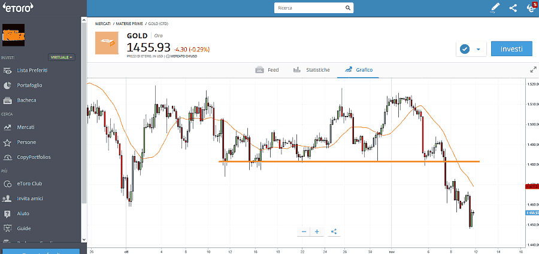
Task: Click the pencil edit icon in header
Action: [x=495, y=8]
